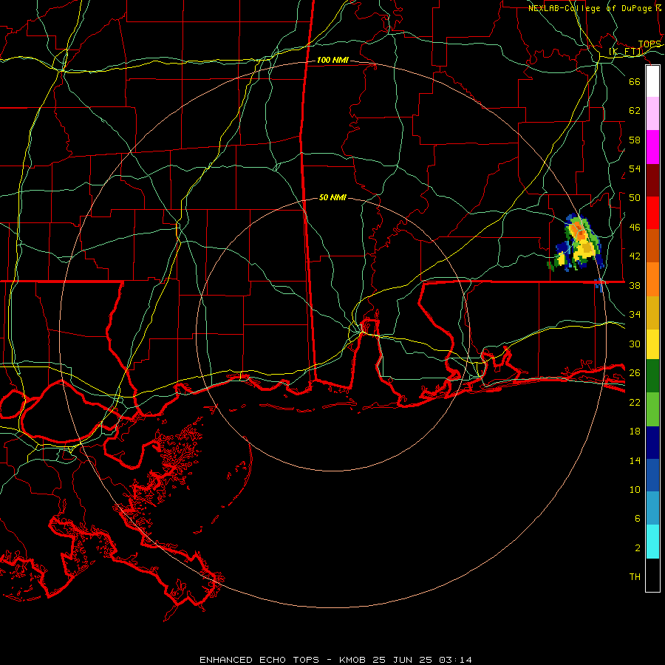
Task: Pick the dark green legend swatch
Action: 652,376
